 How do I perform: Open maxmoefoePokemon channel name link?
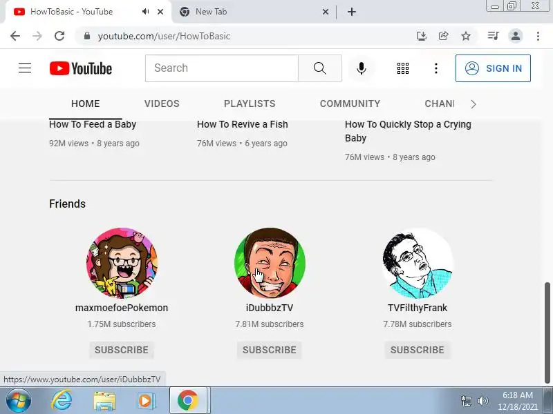click(x=122, y=308)
